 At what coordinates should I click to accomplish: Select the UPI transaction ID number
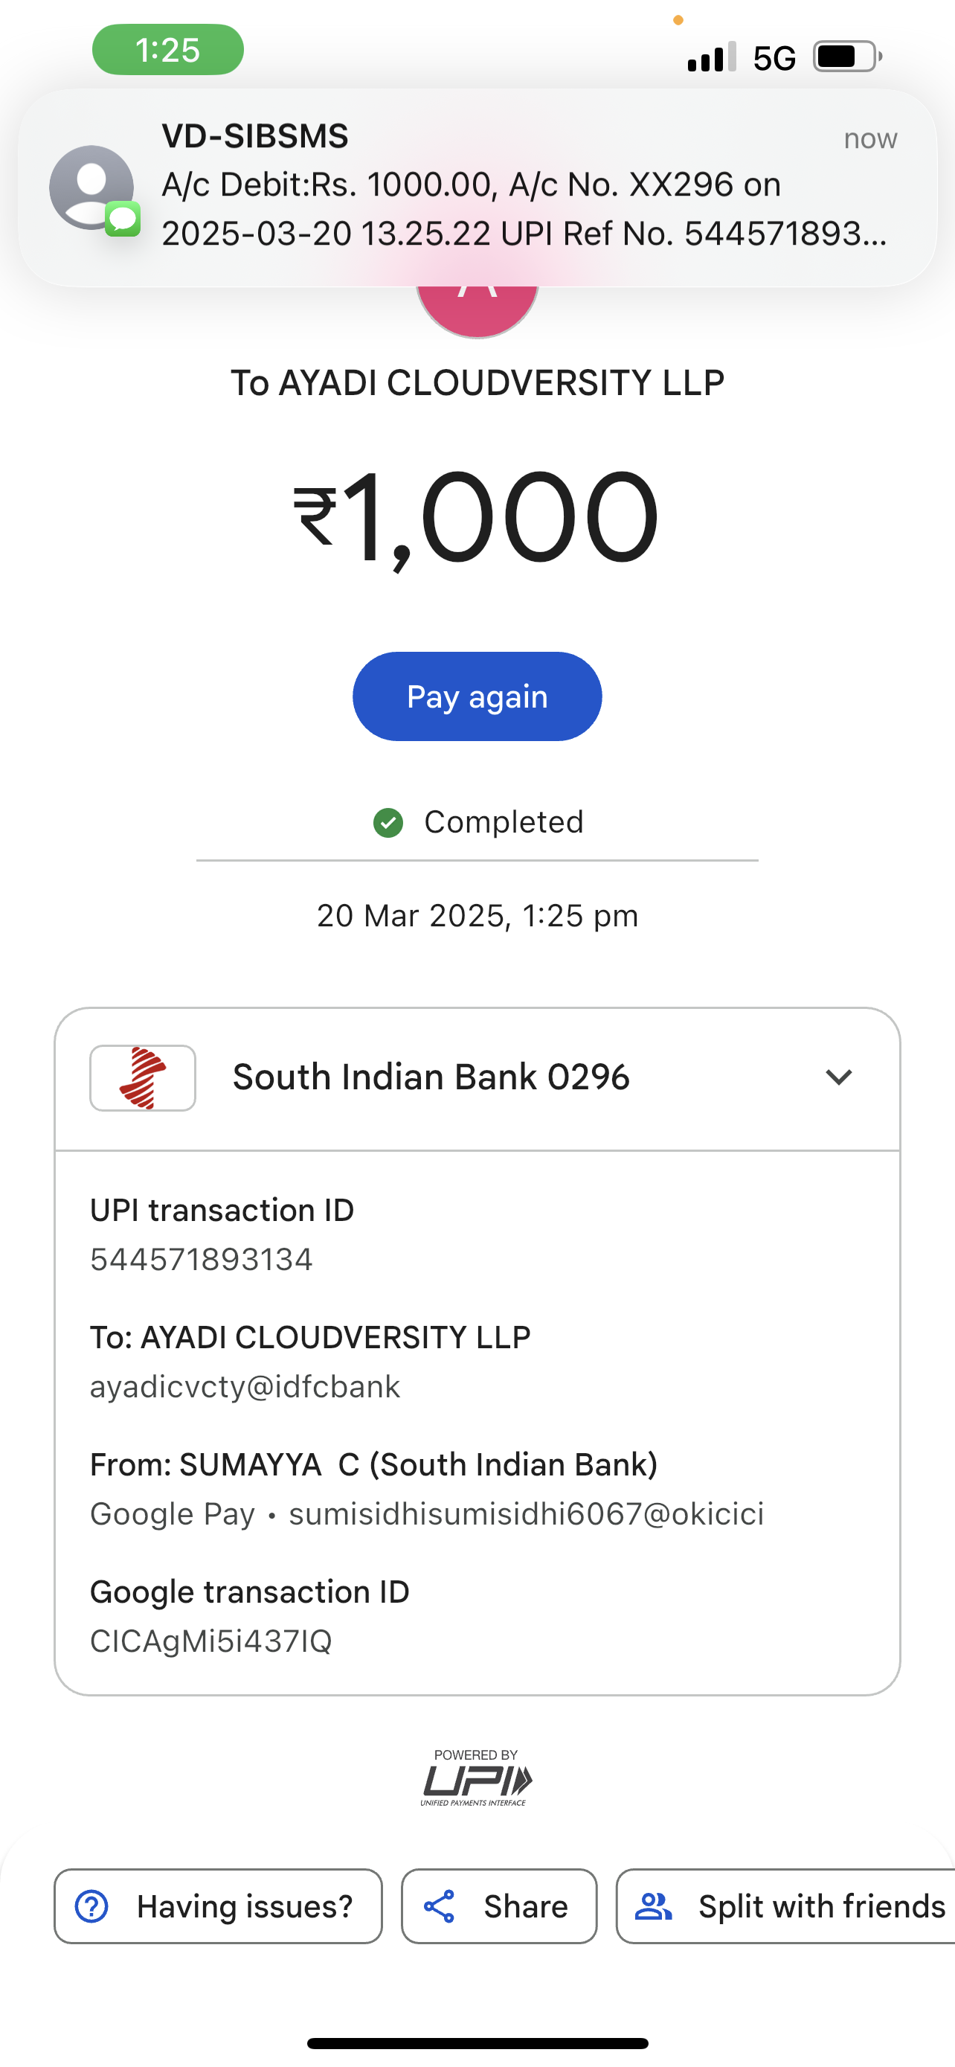tap(202, 1260)
